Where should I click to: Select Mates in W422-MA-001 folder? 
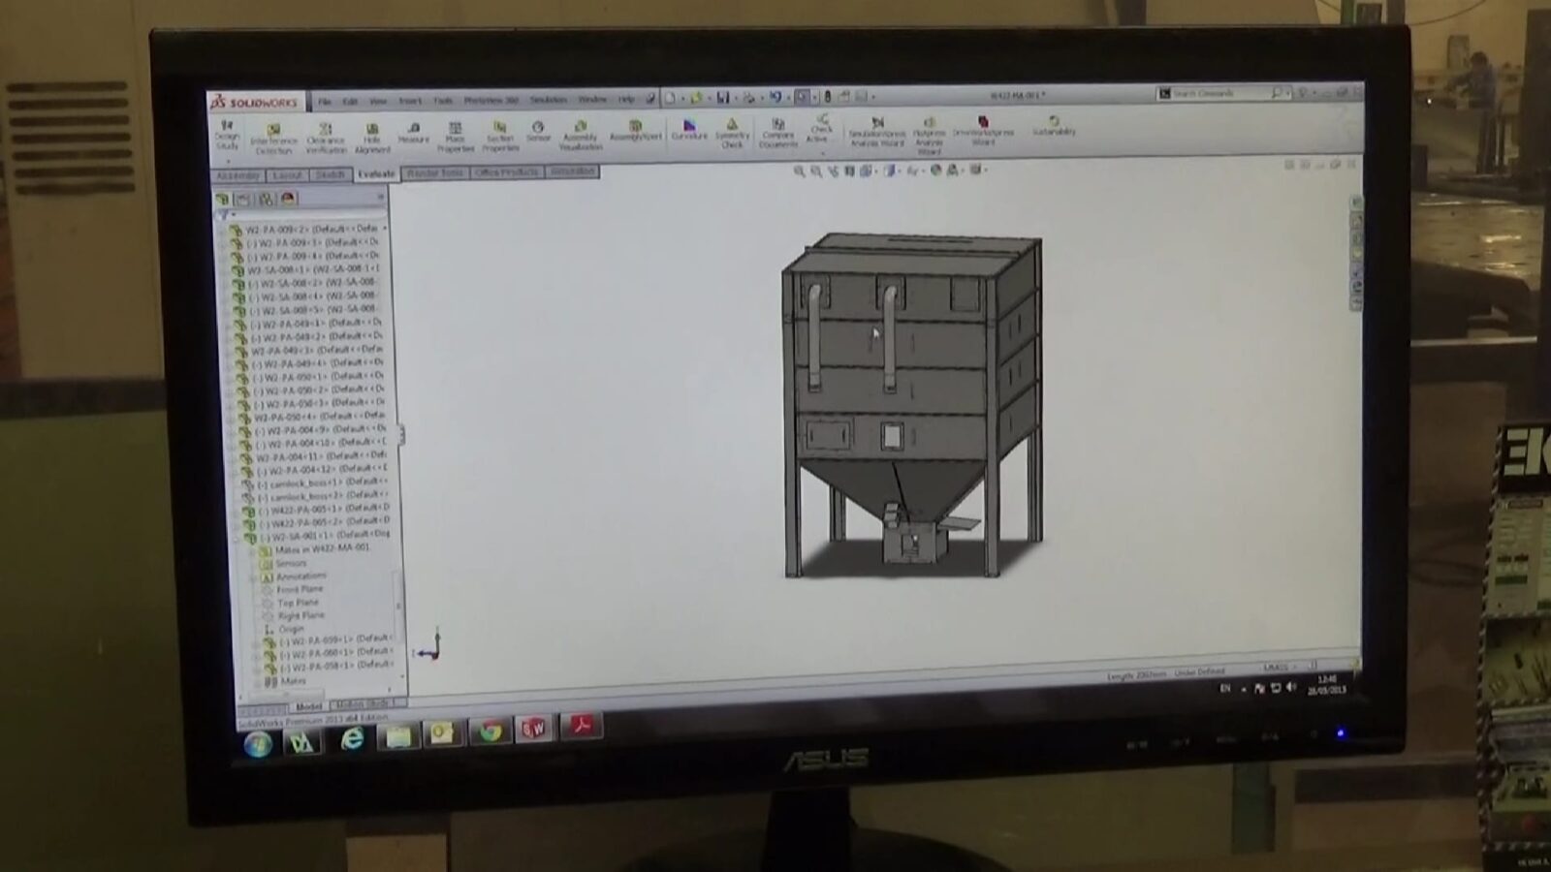point(314,549)
